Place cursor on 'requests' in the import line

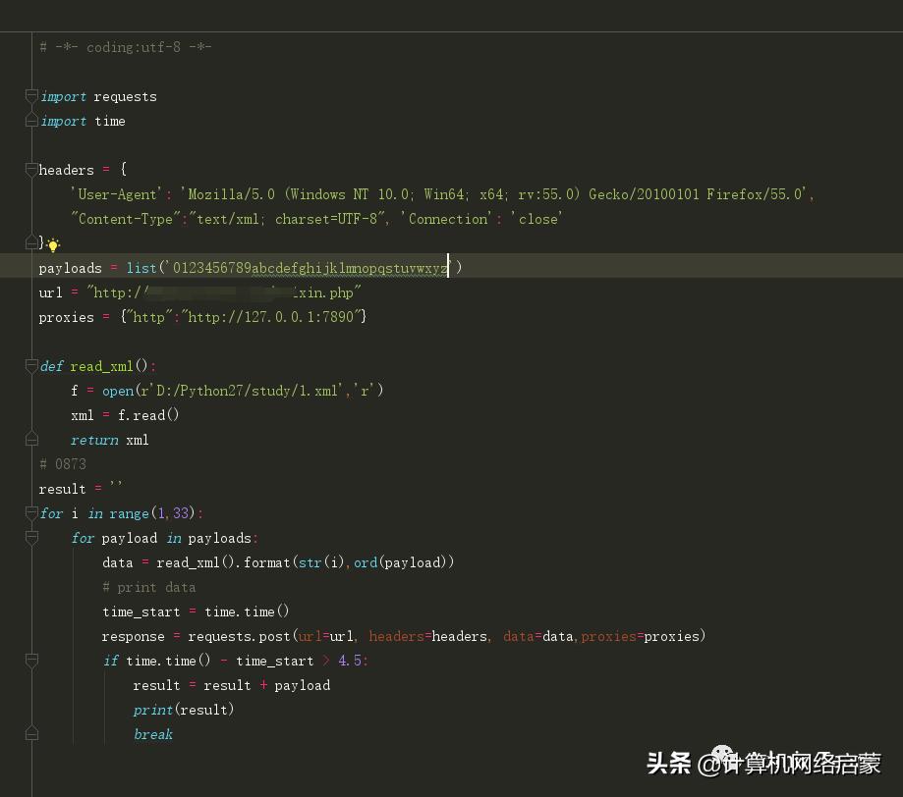[125, 96]
